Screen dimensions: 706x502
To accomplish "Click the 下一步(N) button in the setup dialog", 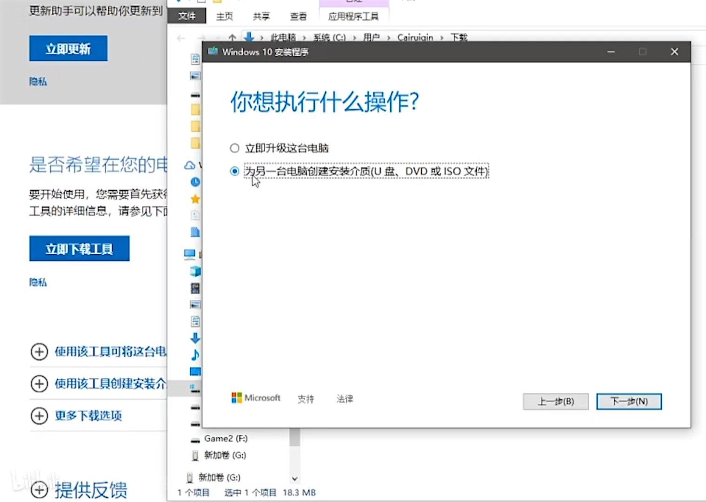I will (x=629, y=401).
